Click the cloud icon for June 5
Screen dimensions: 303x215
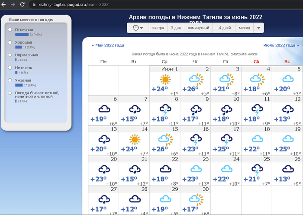pos(287,80)
